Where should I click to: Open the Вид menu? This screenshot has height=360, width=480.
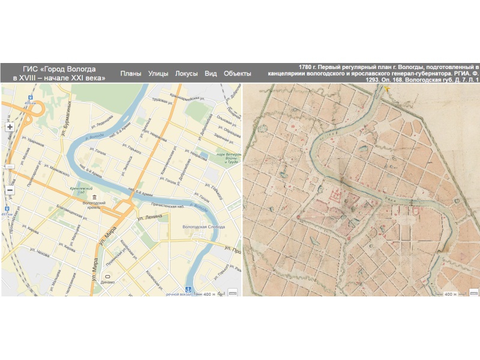pos(211,73)
